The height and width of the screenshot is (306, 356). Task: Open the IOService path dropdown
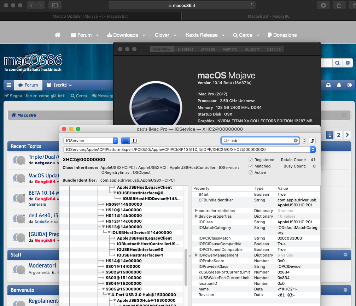(313, 149)
